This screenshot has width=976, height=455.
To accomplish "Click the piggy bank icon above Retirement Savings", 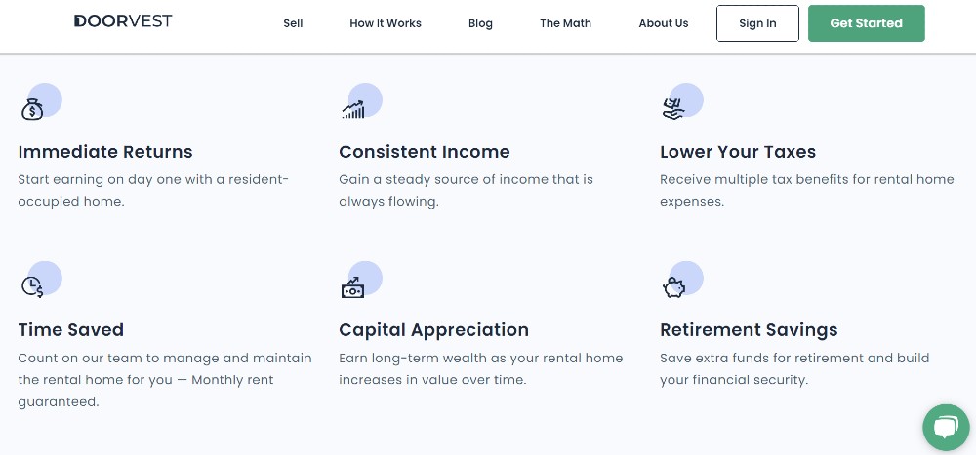I will pos(673,287).
